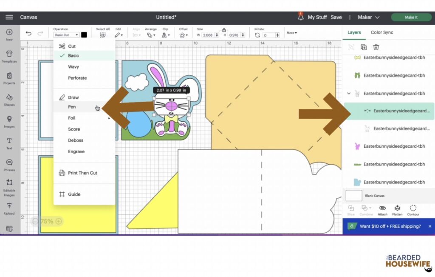
Task: Open the Upload icon in sidebar
Action: tap(9, 208)
